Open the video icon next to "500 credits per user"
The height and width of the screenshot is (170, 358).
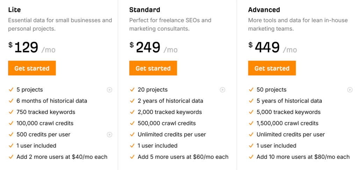[x=109, y=134]
